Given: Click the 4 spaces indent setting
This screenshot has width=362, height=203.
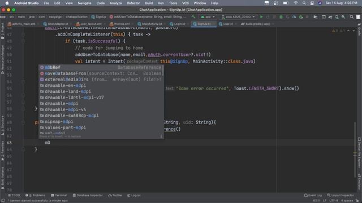Looking at the screenshot, I should (347, 201).
